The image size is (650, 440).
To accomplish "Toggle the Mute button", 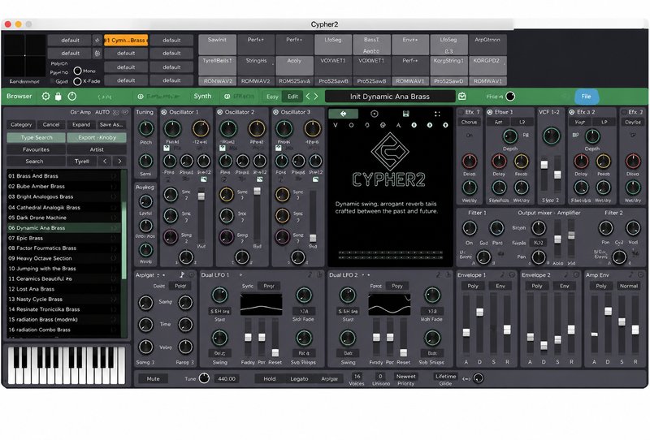I will [x=153, y=378].
